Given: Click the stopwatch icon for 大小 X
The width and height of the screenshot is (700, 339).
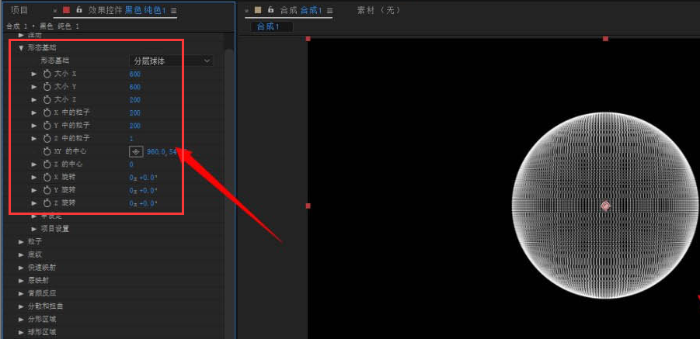Looking at the screenshot, I should (x=47, y=74).
